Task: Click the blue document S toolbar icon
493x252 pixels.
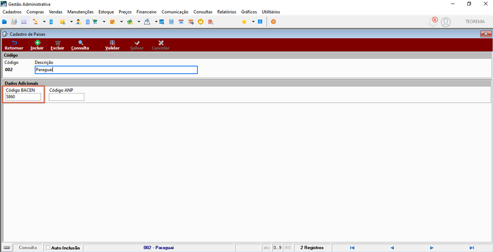Action: [51, 22]
